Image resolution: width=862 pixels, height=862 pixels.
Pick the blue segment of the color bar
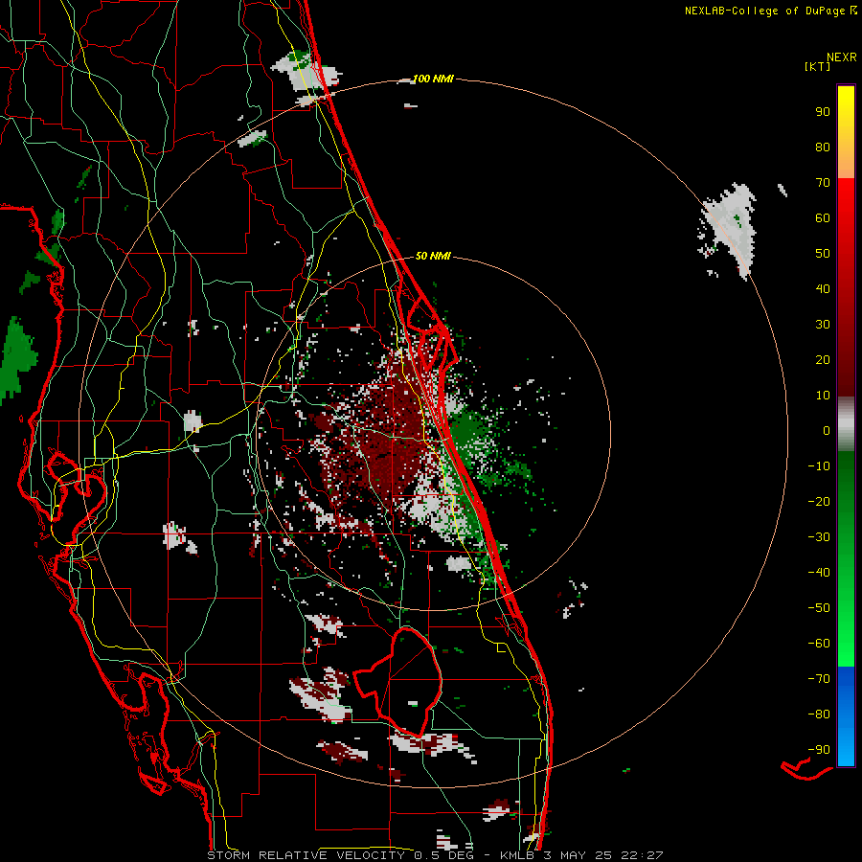tap(846, 715)
